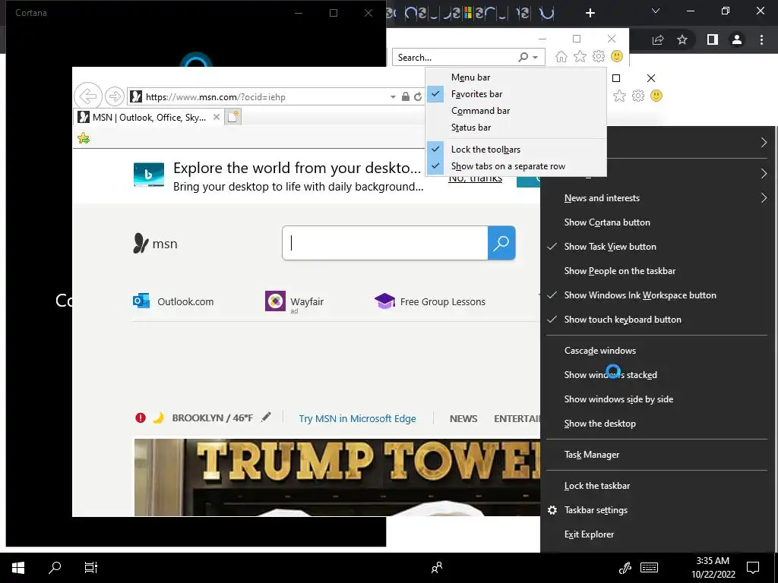Enable the Status bar option
Viewport: 778px width, 583px height.
pyautogui.click(x=516, y=128)
